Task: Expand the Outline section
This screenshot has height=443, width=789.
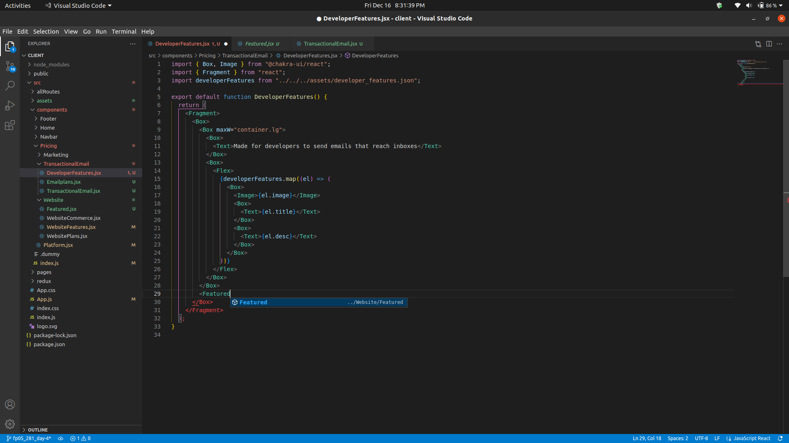Action: [37, 429]
